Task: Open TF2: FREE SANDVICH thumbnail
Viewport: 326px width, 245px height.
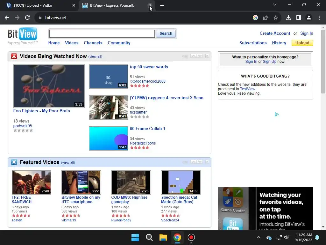Action: (32, 182)
